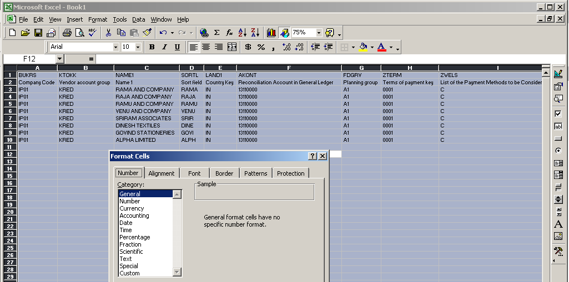Apply Currency Style with dollar icon

click(x=248, y=47)
